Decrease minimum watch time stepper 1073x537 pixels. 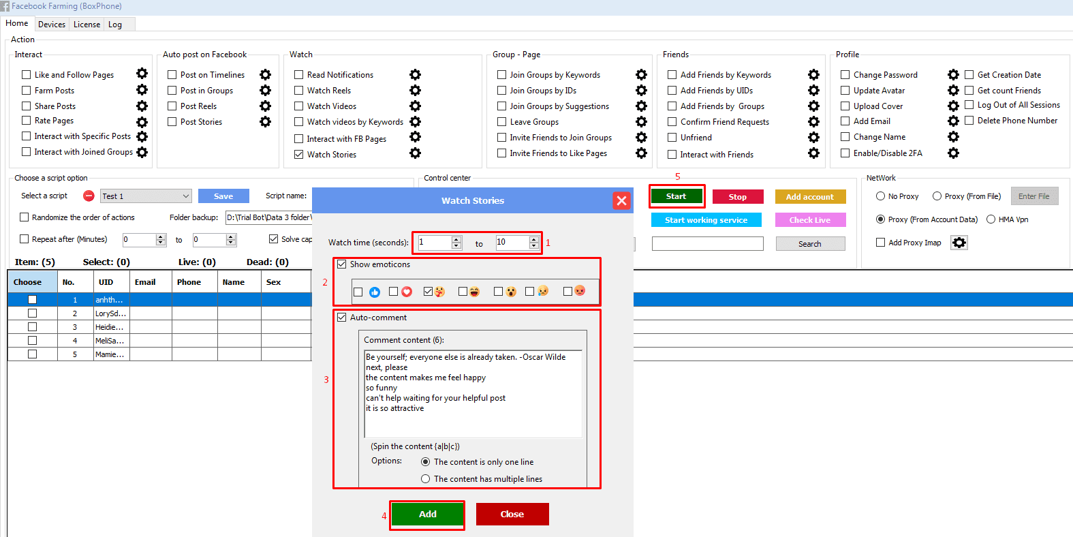click(x=456, y=246)
